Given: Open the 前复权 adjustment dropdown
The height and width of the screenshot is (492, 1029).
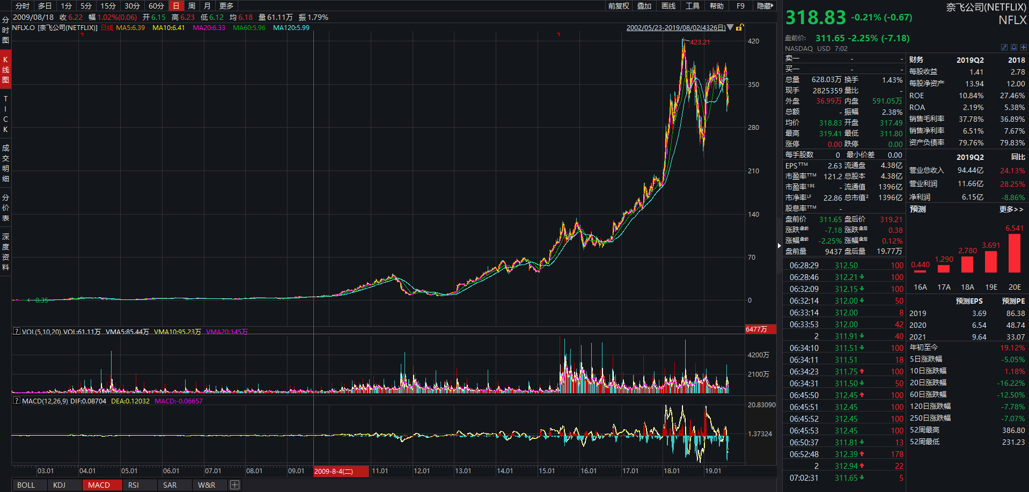Looking at the screenshot, I should [619, 6].
